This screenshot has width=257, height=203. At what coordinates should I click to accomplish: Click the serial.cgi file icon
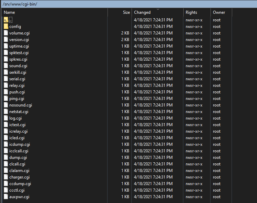(x=6, y=79)
